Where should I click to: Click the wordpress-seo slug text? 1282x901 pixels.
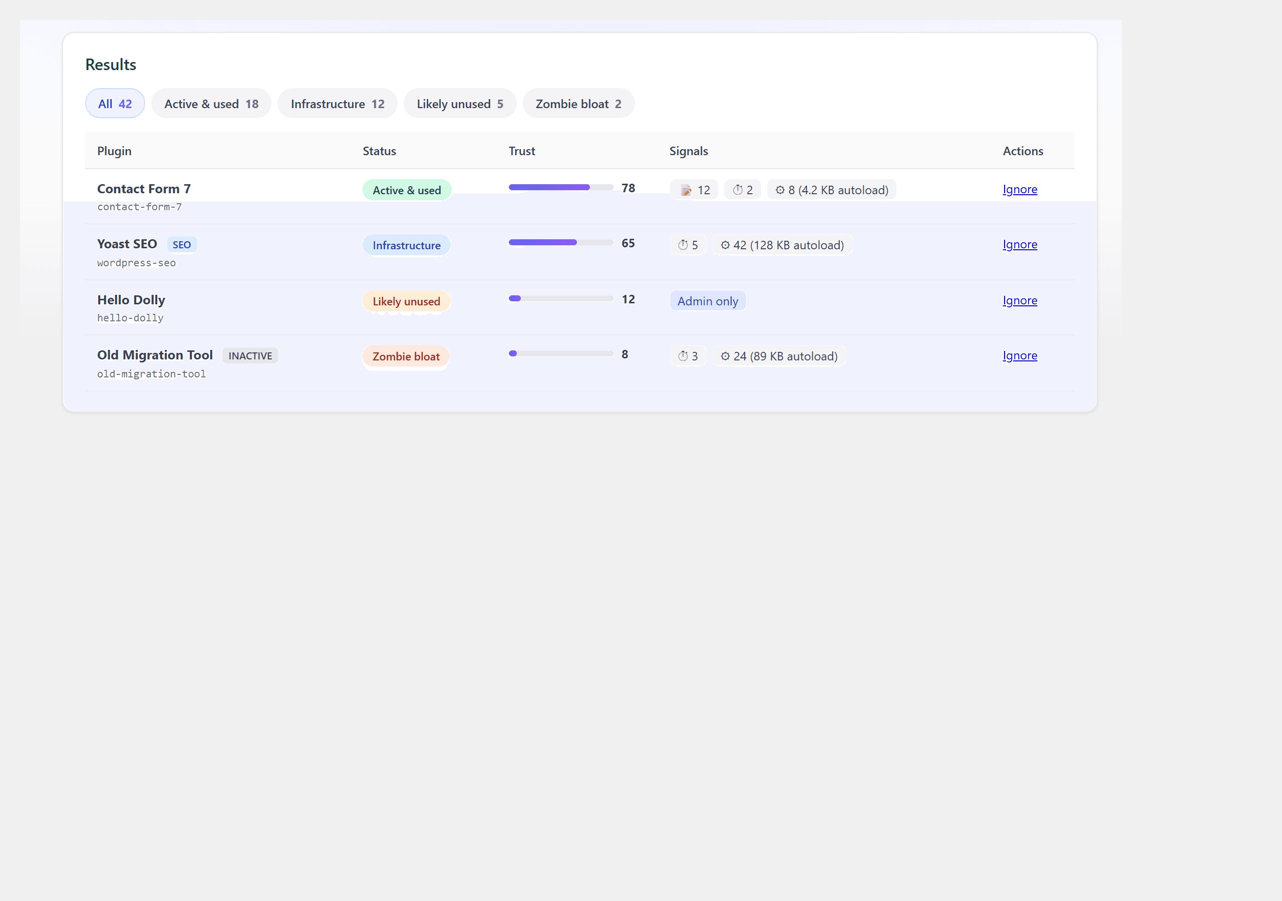[136, 263]
